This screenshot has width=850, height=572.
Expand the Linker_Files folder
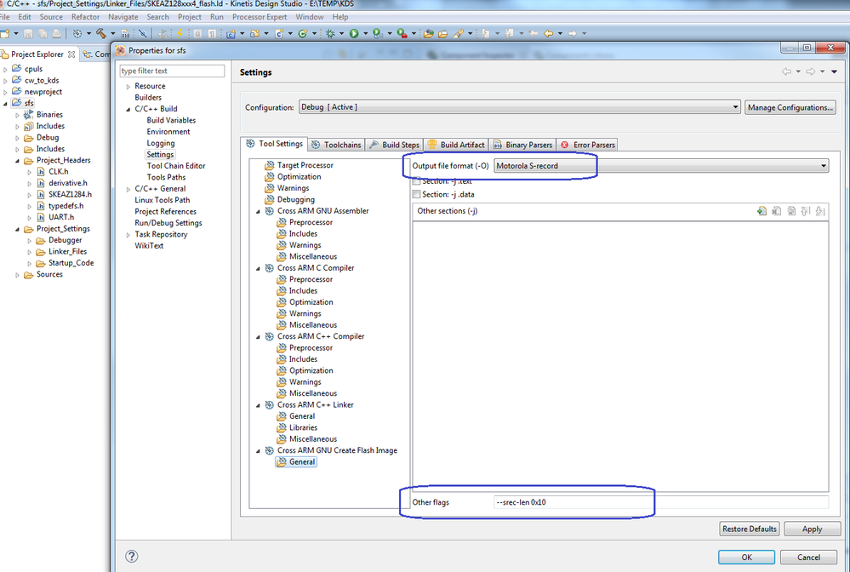29,252
